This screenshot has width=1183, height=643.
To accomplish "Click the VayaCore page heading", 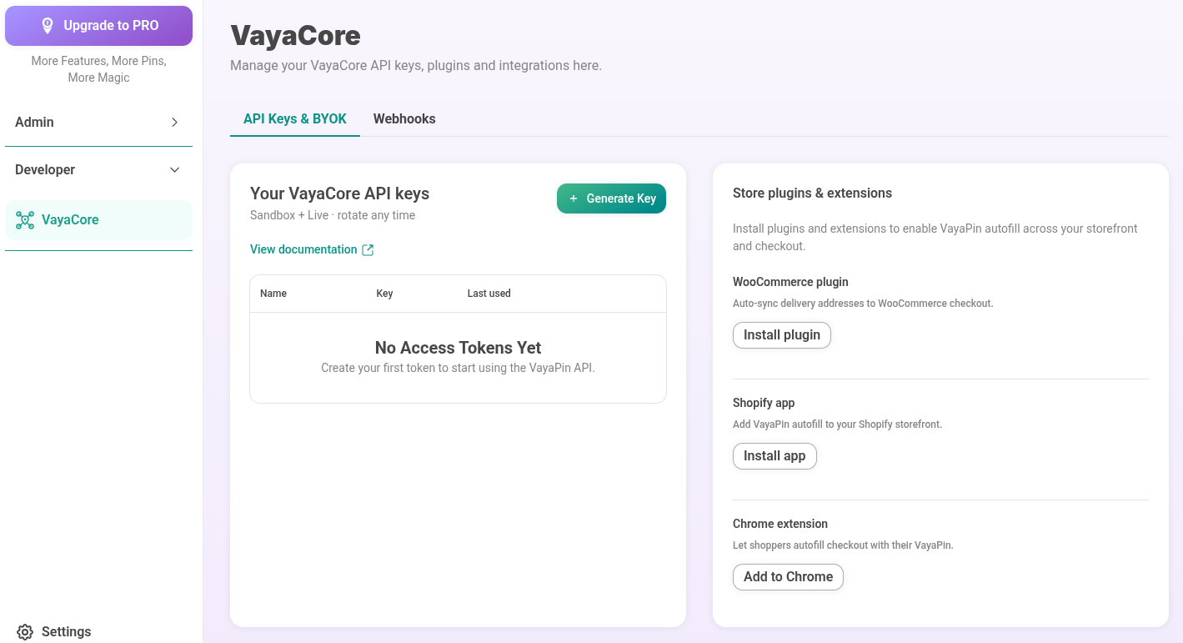I will 295,36.
